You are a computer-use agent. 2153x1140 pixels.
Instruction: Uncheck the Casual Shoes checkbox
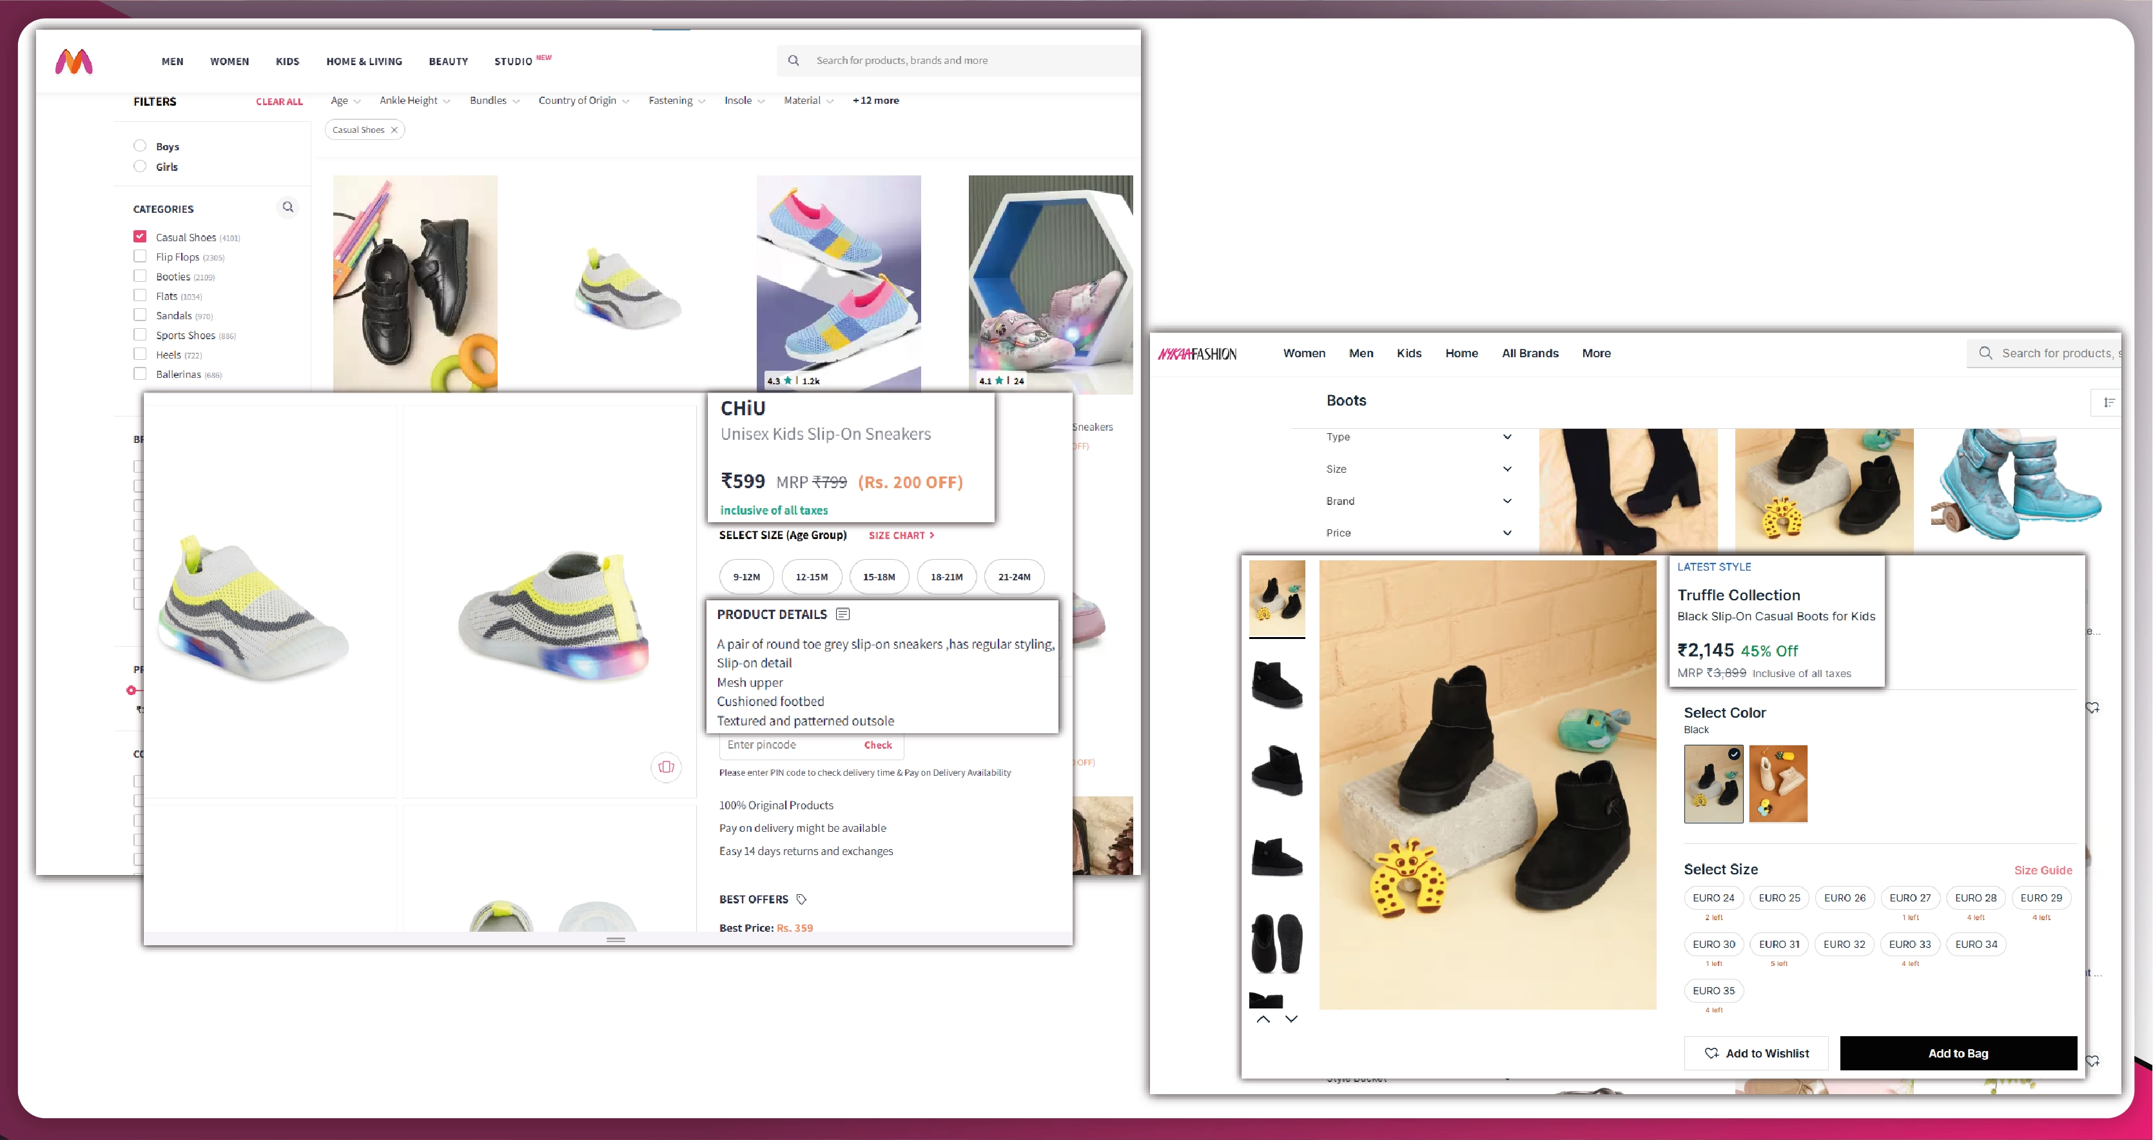pos(140,237)
